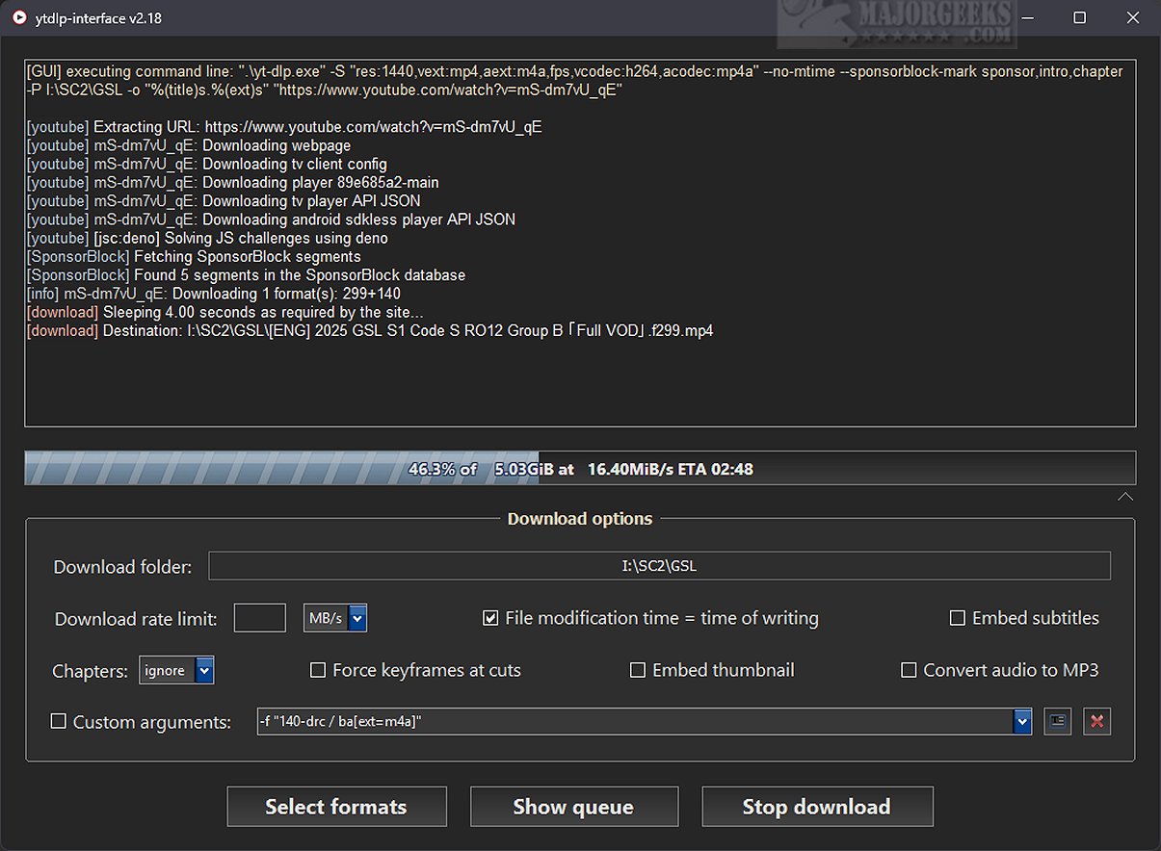Viewport: 1161px width, 851px height.
Task: Click the red X delete argument icon
Action: click(x=1096, y=721)
